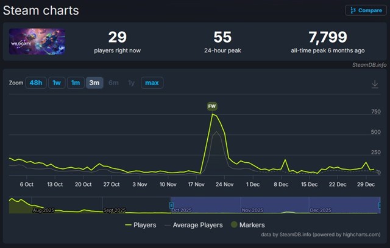390x248 pixels.
Task: Choose the 6m zoom range
Action: [x=113, y=83]
